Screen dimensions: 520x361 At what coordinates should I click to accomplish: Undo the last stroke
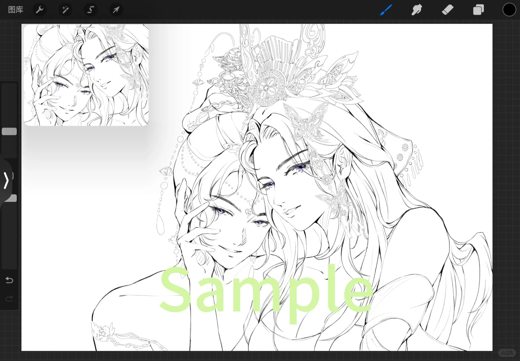9,280
